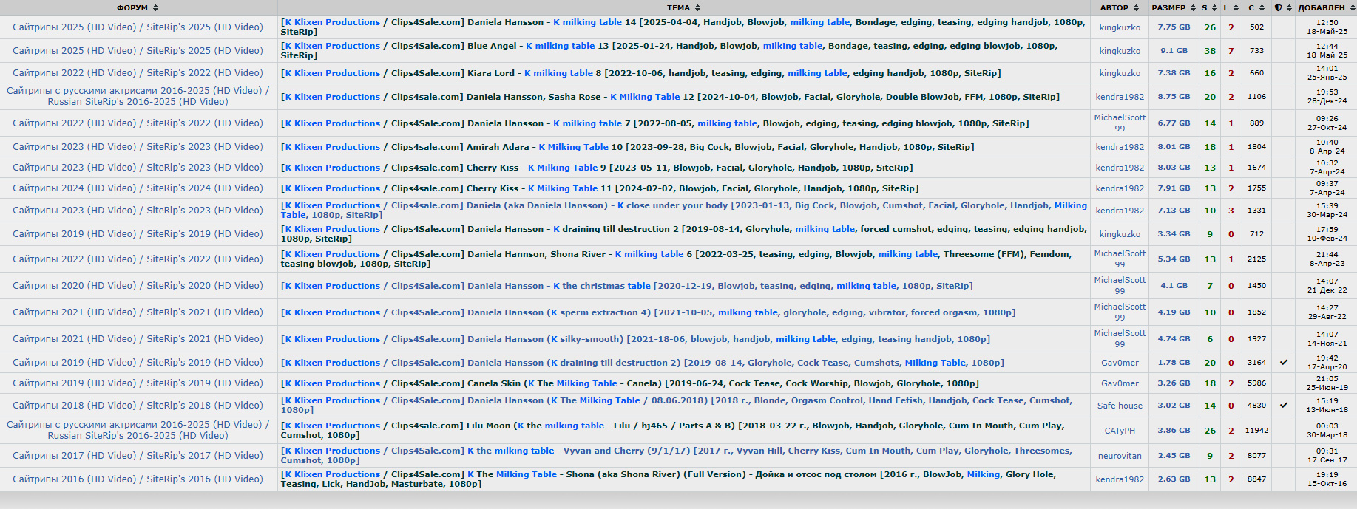Sort by ДОБАВЛЕН date column
The height and width of the screenshot is (509, 1357).
[x=1326, y=7]
